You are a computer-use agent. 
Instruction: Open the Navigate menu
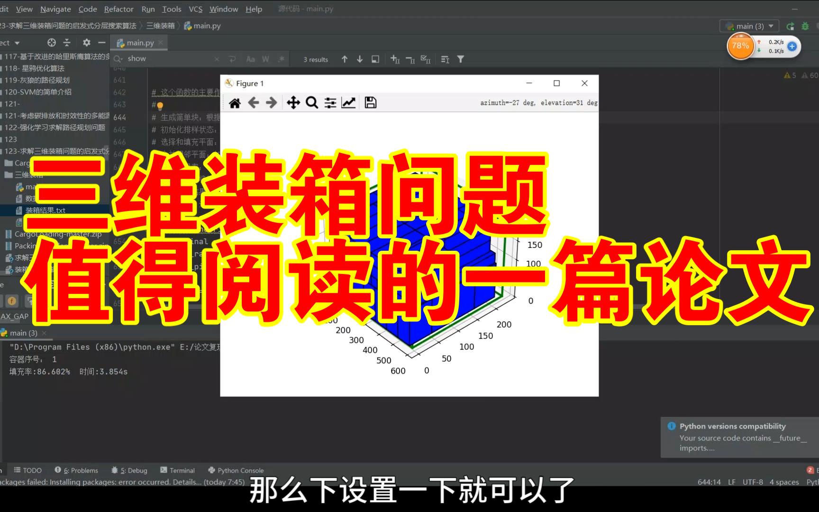click(55, 9)
